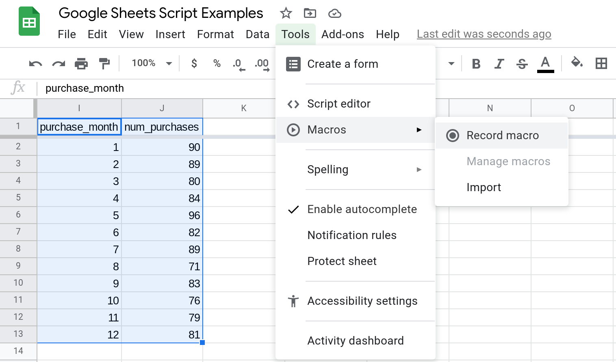Click the Print icon
This screenshot has height=362, width=616.
coord(81,64)
